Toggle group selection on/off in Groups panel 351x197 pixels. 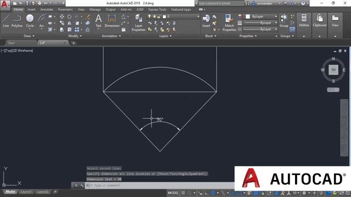tap(292, 29)
